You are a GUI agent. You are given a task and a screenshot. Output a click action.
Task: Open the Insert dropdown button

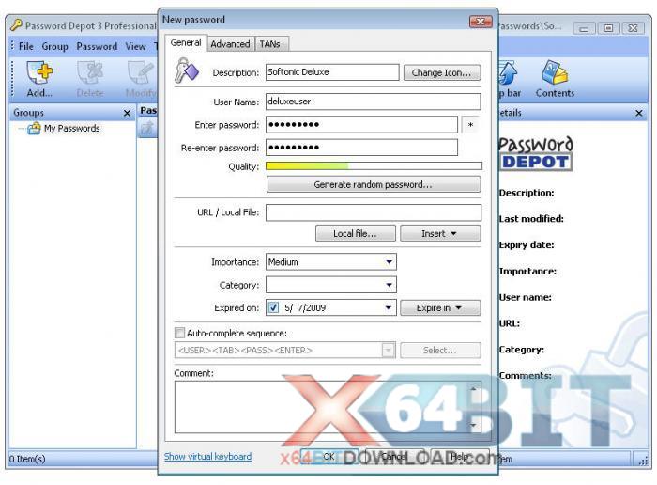440,234
